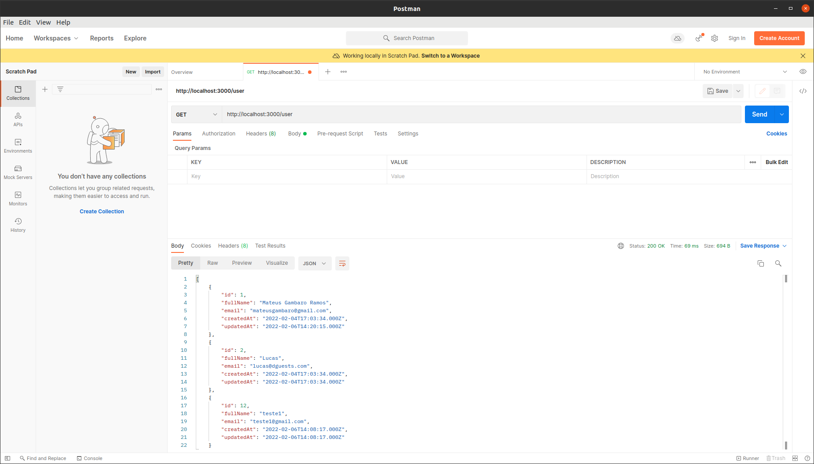Open the Help menu
The image size is (814, 464).
pyautogui.click(x=63, y=22)
